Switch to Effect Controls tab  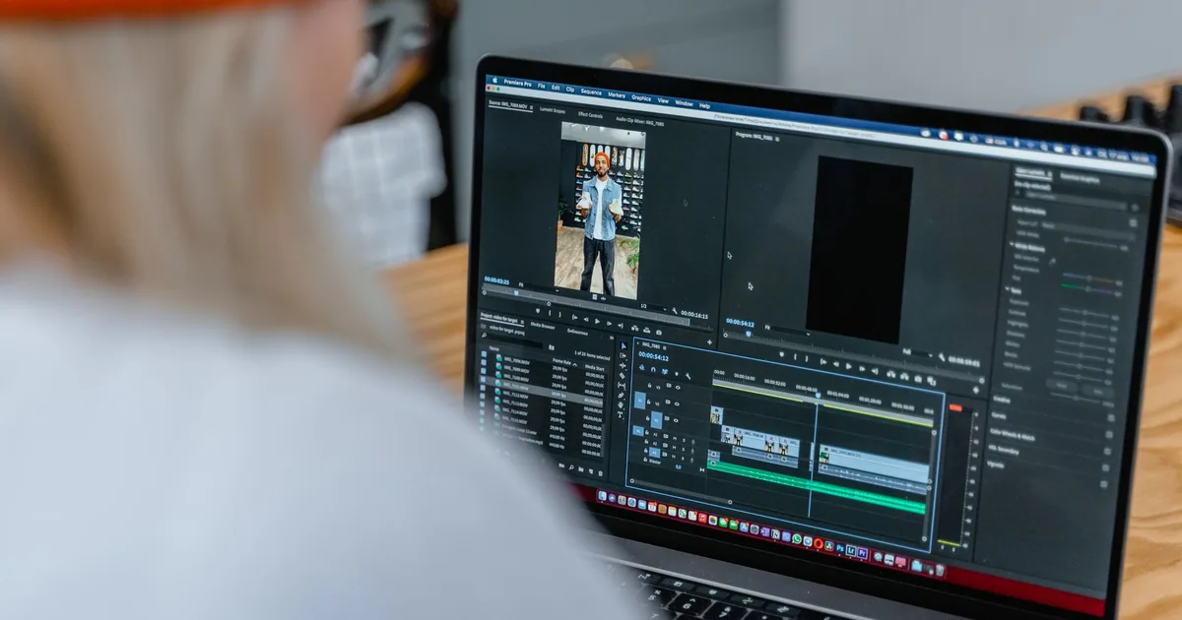pyautogui.click(x=590, y=115)
